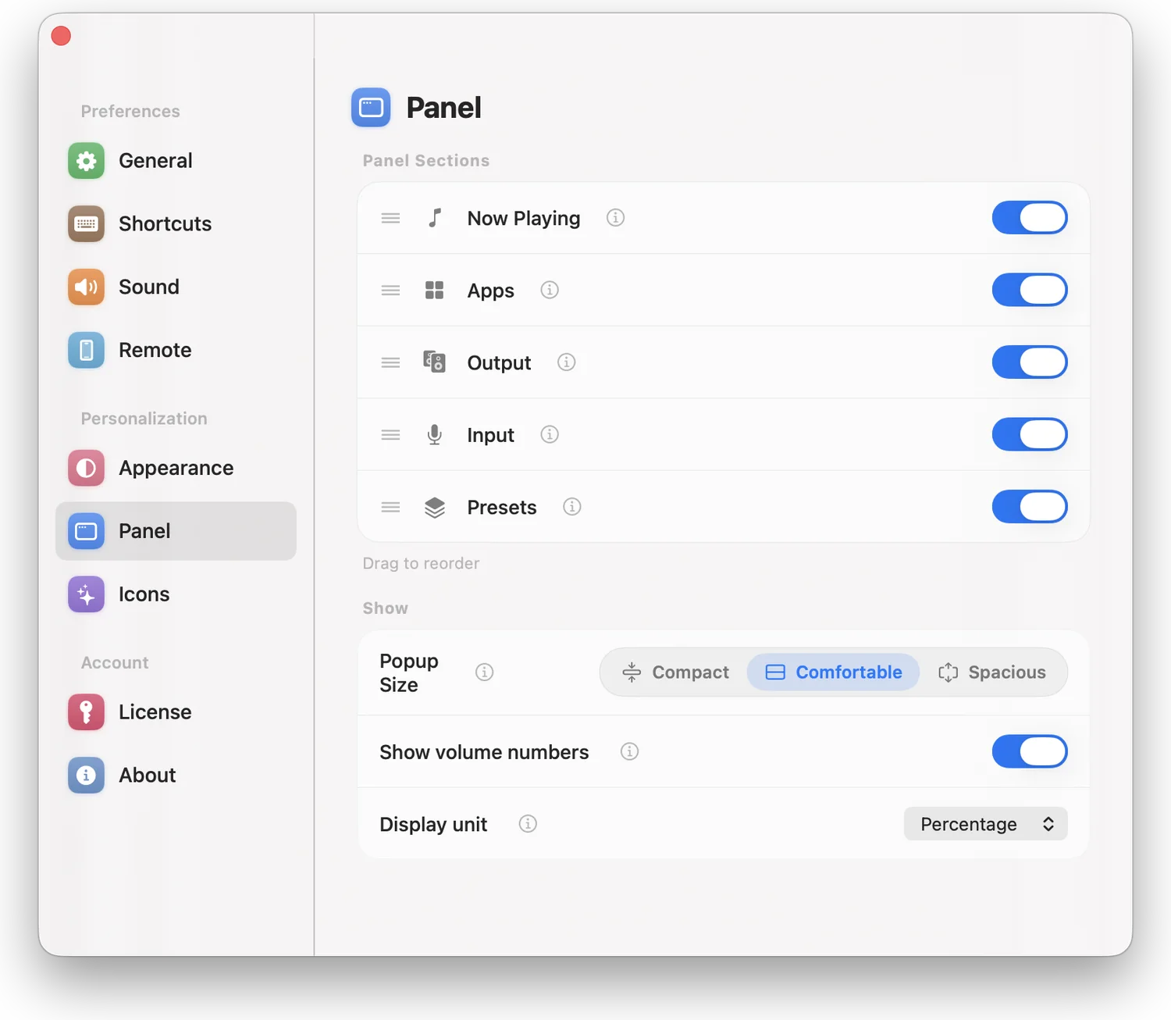The width and height of the screenshot is (1171, 1020).
Task: Go to Appearance settings
Action: [176, 468]
